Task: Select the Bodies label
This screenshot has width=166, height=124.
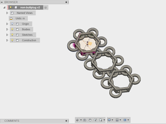Action: pyautogui.click(x=26, y=29)
